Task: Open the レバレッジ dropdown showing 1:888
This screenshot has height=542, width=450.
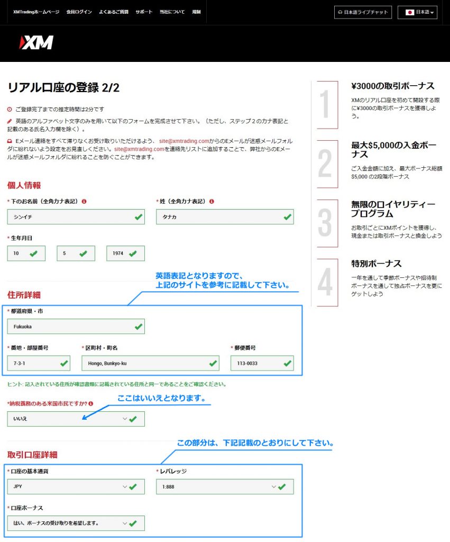Action: click(x=225, y=487)
